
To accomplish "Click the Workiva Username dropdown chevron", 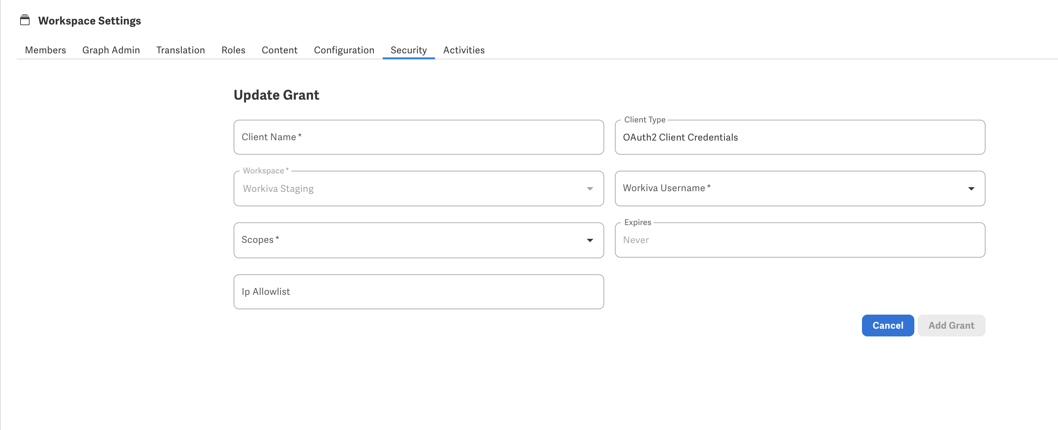I will tap(971, 188).
